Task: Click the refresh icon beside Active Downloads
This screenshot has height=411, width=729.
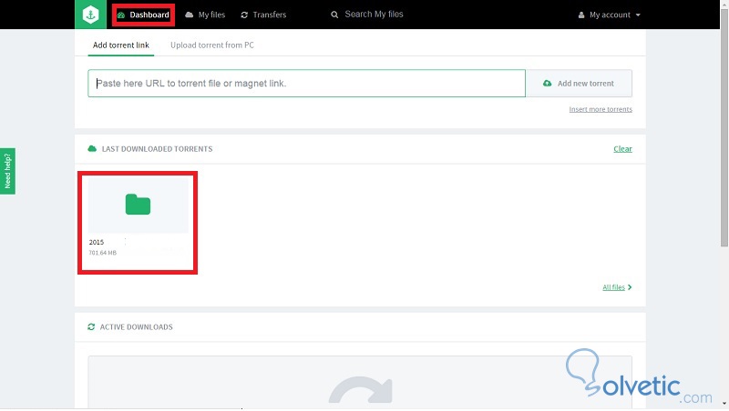Action: point(91,327)
